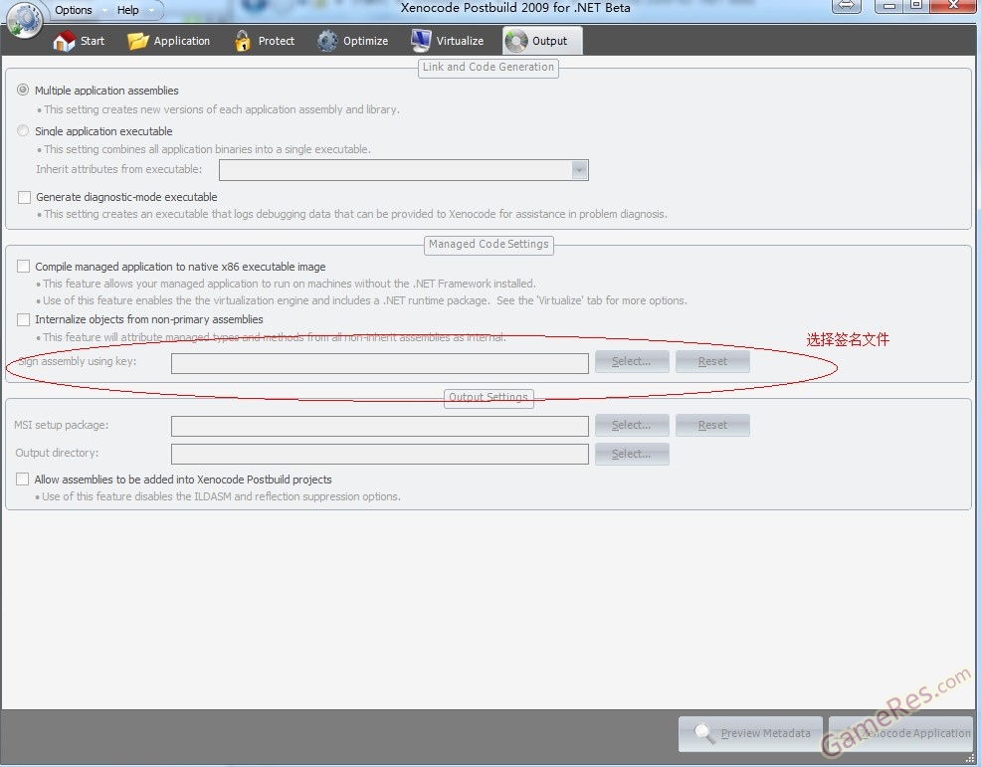Open the Start tab
The width and height of the screenshot is (981, 767).
(x=79, y=41)
